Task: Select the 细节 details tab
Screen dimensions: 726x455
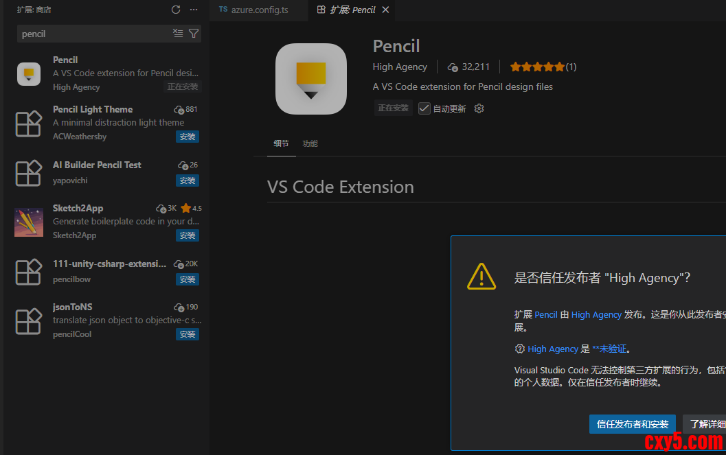Action: (281, 143)
